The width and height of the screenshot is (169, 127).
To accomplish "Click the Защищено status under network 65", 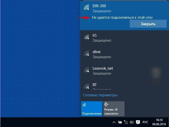I will click(x=102, y=40).
